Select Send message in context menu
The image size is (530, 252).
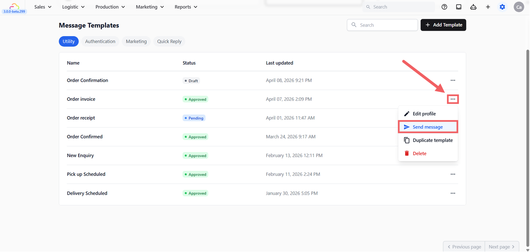[428, 127]
